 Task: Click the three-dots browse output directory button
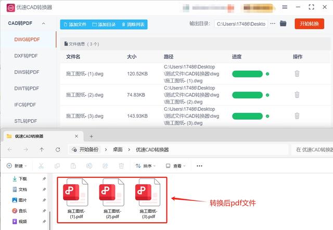pos(273,23)
